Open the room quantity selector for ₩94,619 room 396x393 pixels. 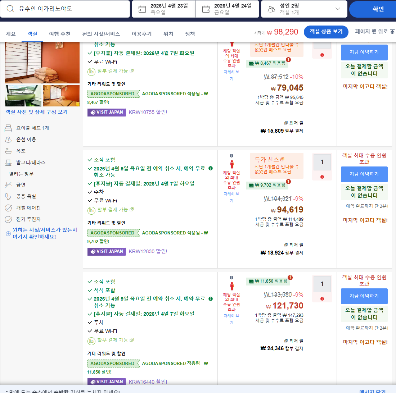pos(322,162)
